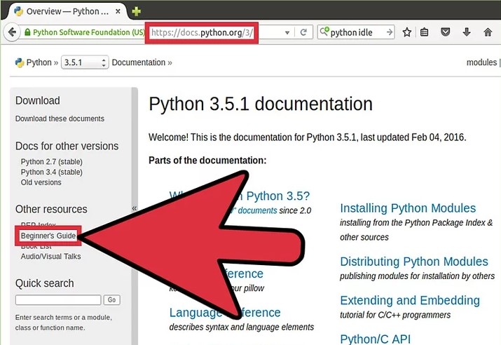
Task: Reload the page with the refresh icon
Action: click(303, 32)
